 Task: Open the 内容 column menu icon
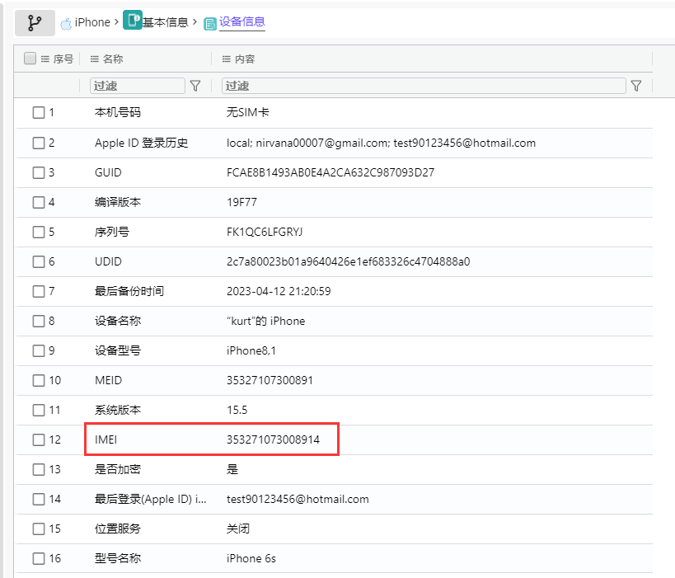[227, 59]
